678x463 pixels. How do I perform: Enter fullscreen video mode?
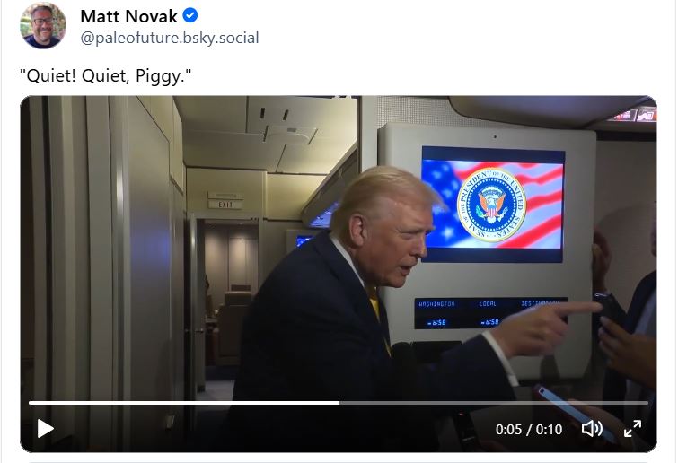point(632,429)
